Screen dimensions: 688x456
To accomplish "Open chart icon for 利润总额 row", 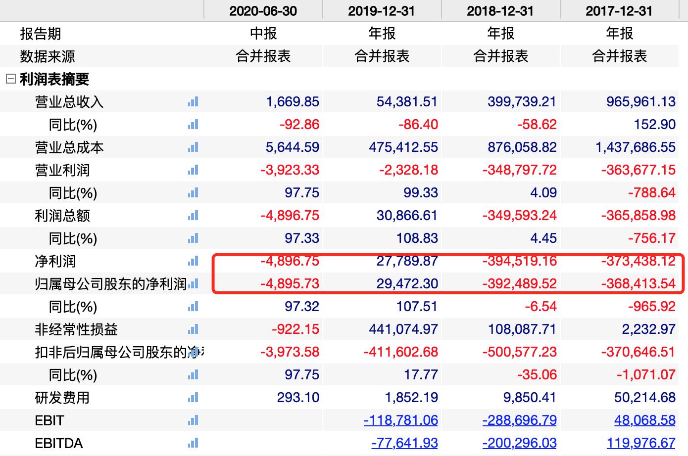I will click(193, 216).
